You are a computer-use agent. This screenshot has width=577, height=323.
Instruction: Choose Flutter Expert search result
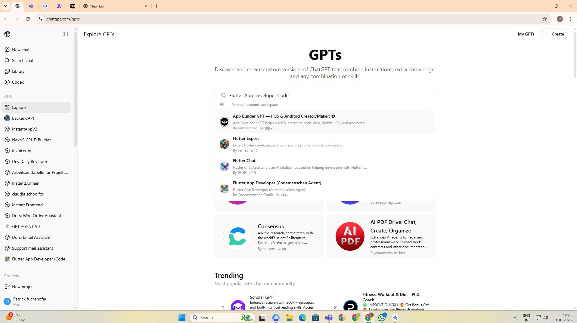pyautogui.click(x=325, y=144)
